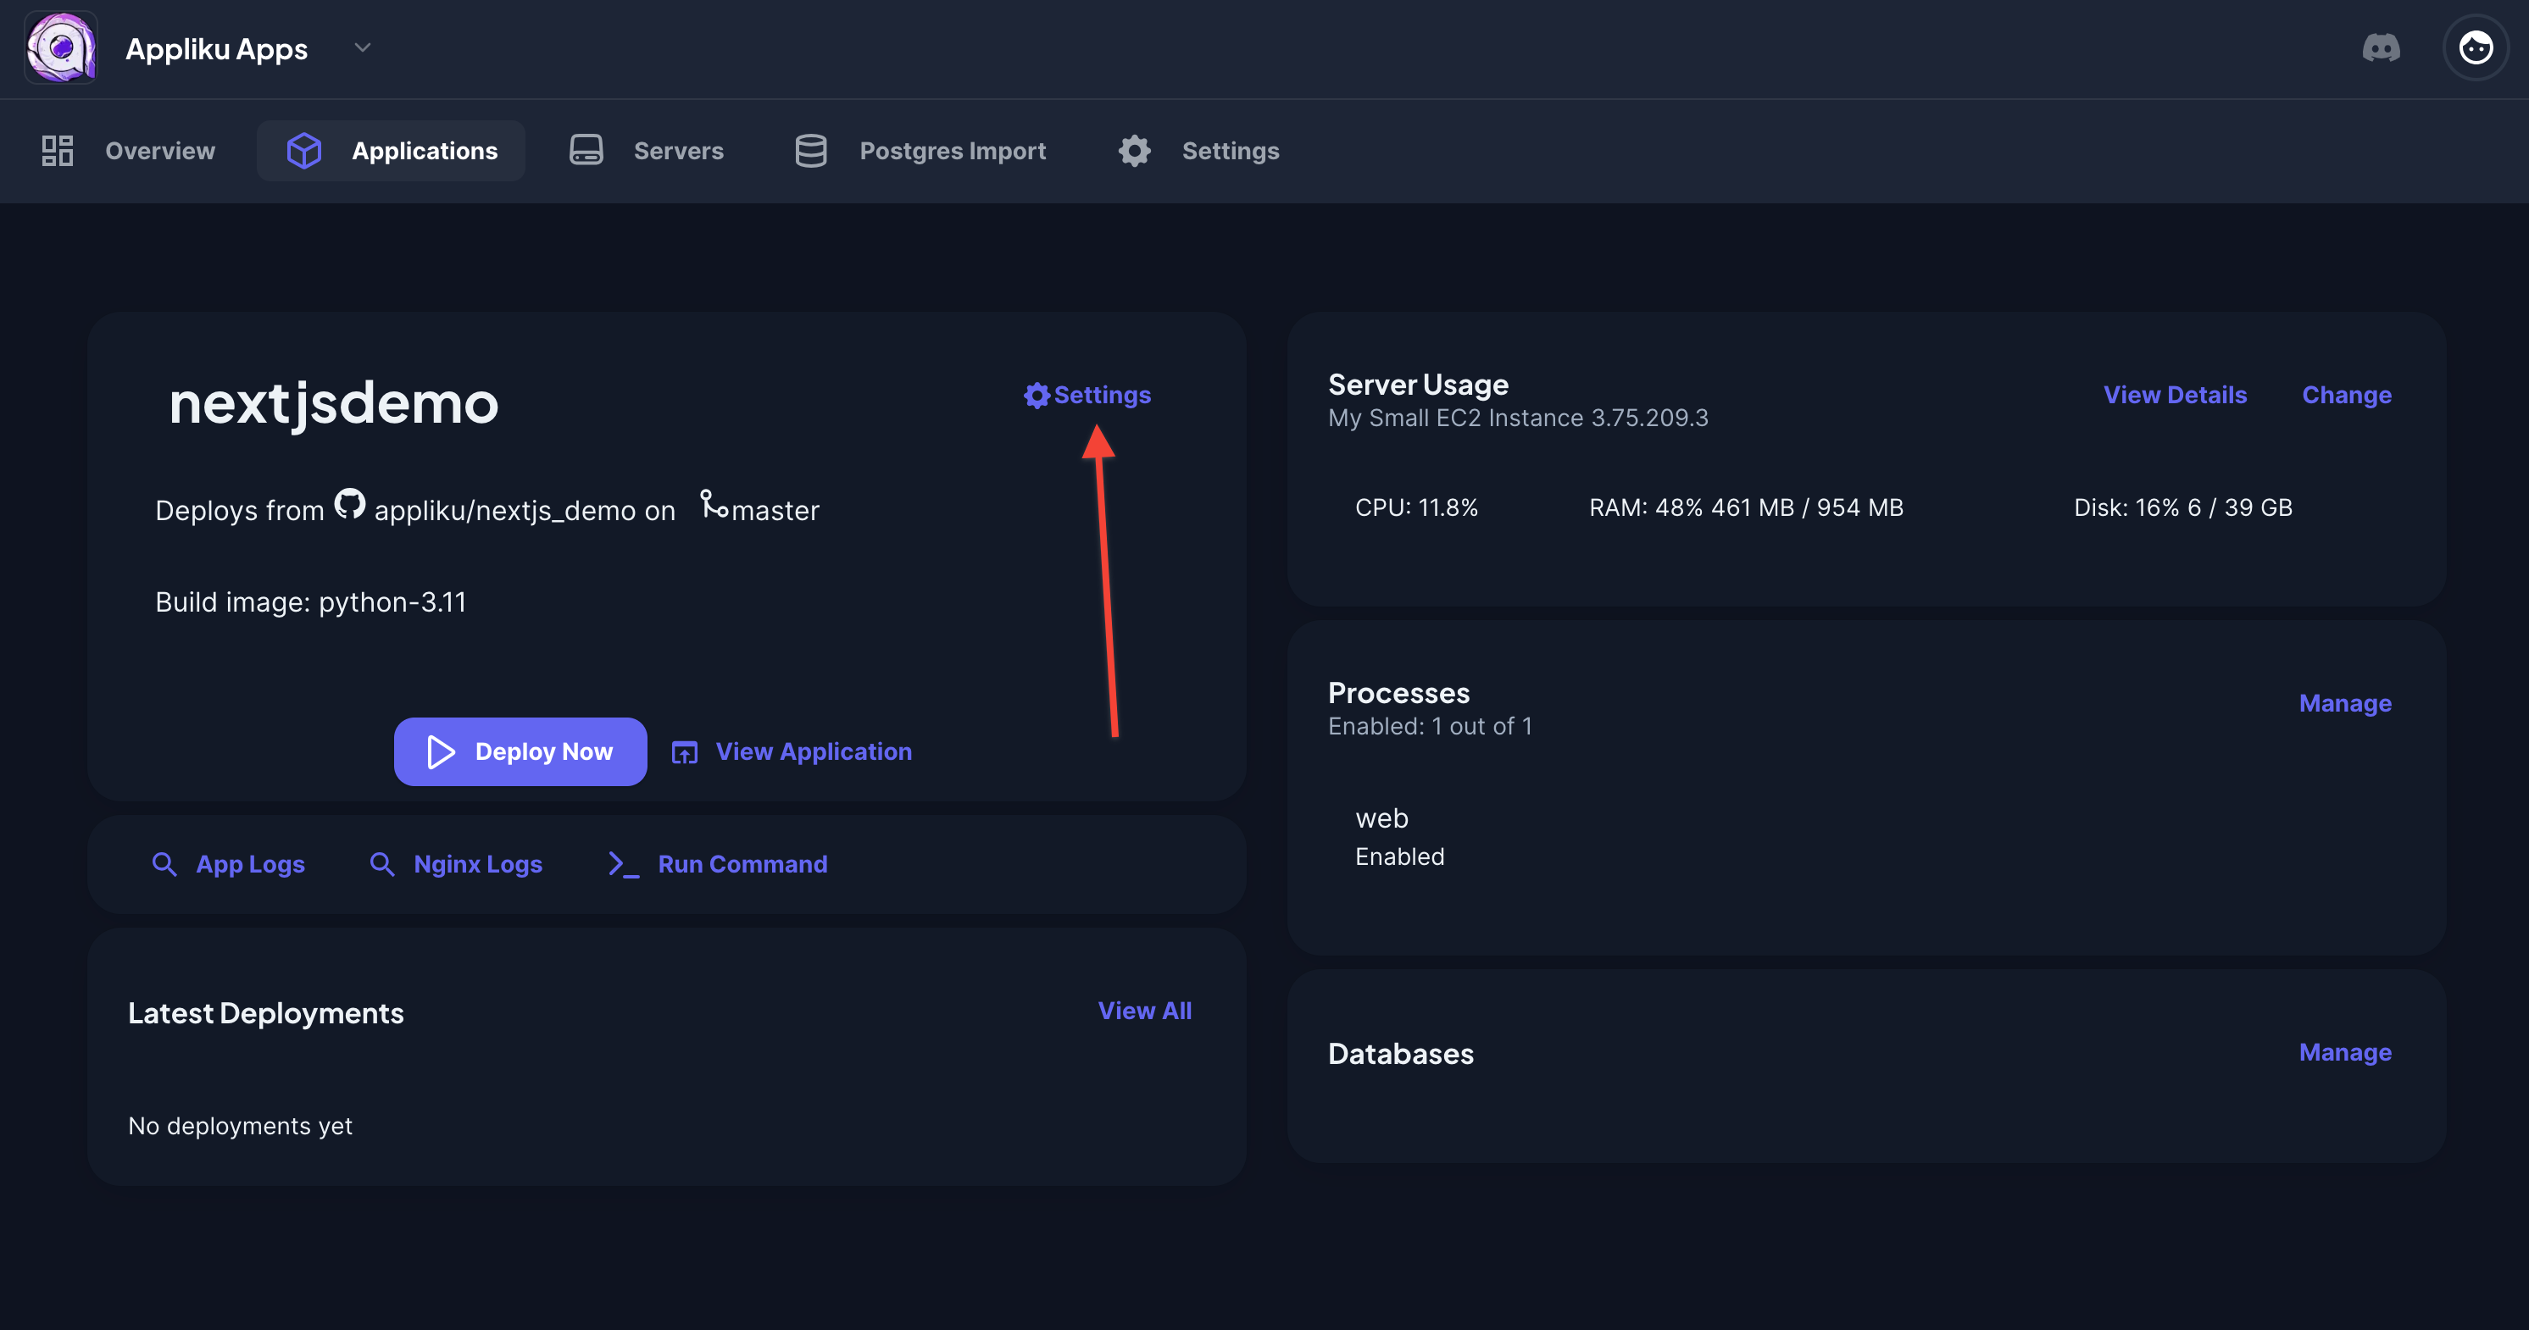Open Nginx Logs
Screen dimensions: 2529x1330
click(455, 864)
